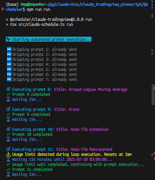Click the '2025-07-20 03:00:00' timestamp
This screenshot has height=180, width=155.
click(x=86, y=159)
